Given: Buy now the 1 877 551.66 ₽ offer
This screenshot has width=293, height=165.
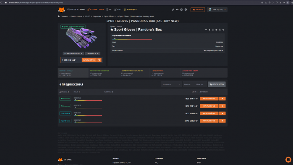Looking at the screenshot, I should click(209, 113).
